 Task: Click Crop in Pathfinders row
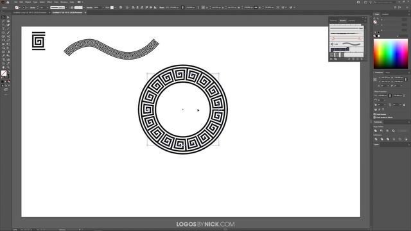[x=394, y=139]
